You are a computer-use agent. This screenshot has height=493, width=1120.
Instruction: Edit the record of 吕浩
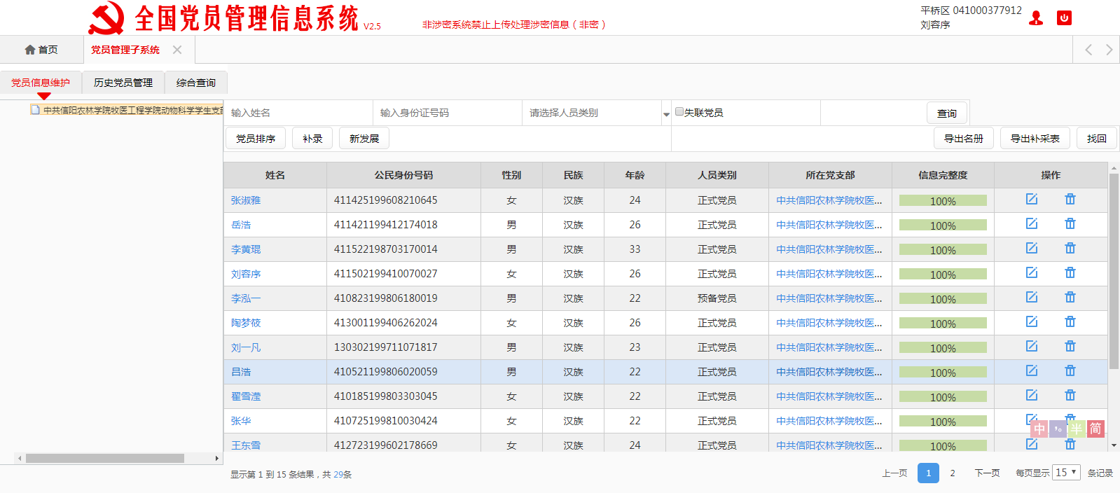1032,370
